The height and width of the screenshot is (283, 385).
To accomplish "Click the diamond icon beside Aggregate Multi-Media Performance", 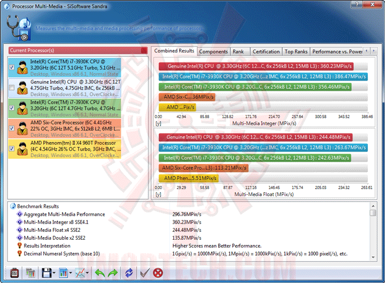I will click(x=20, y=214).
